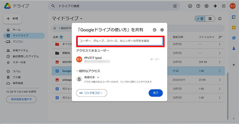Image resolution: width=239 pixels, height=124 pixels.
Task: Open sort options icon in column header
Action: click(x=221, y=37)
